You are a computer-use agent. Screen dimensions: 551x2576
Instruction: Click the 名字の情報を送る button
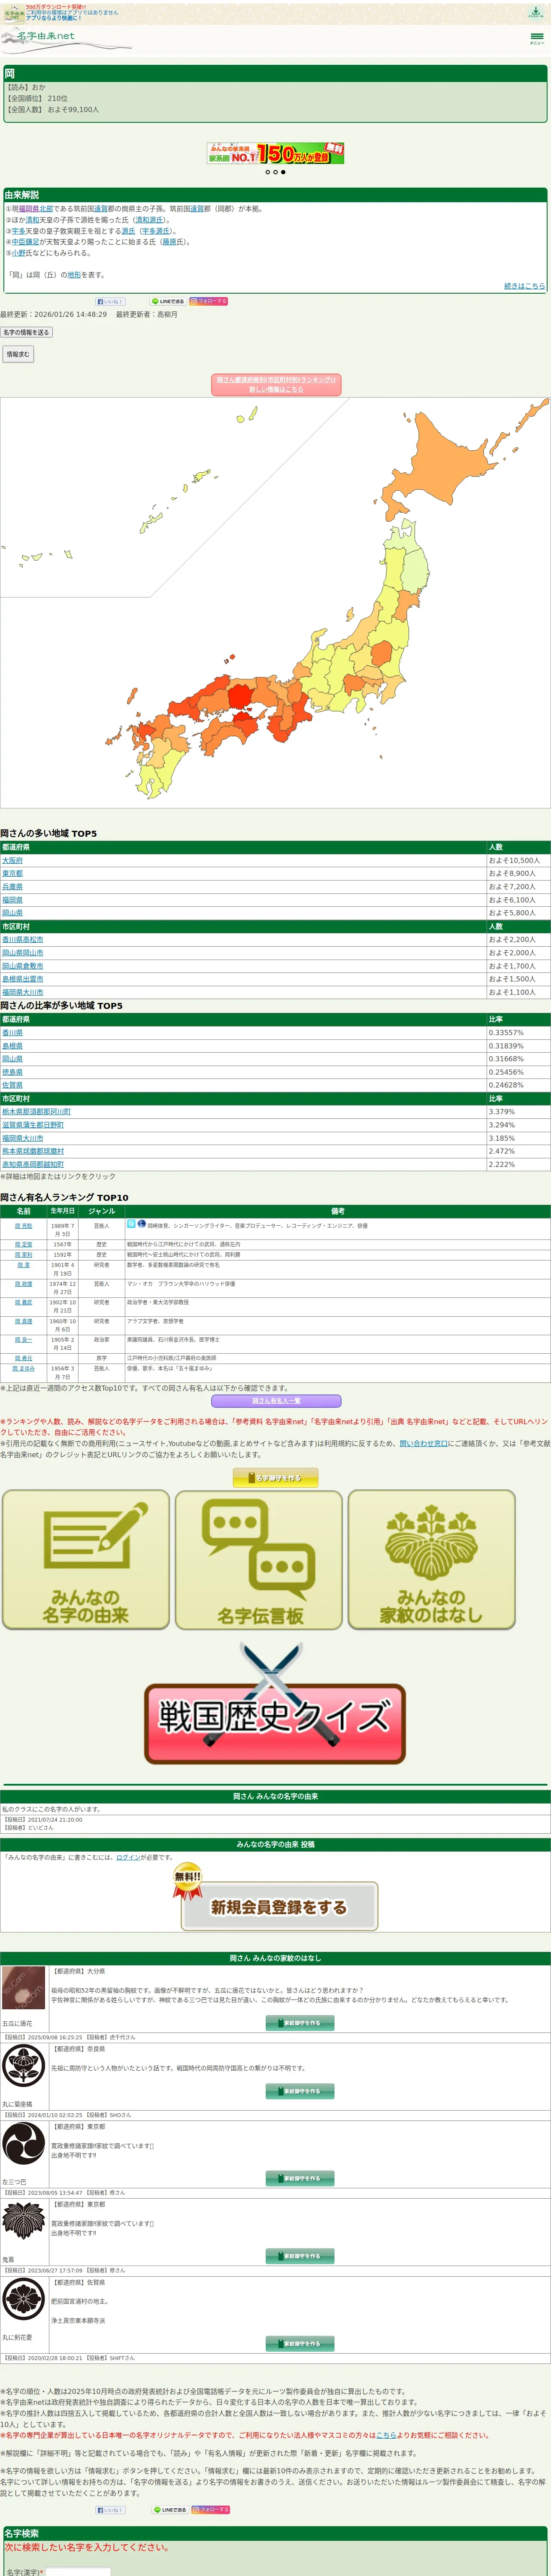click(x=26, y=332)
